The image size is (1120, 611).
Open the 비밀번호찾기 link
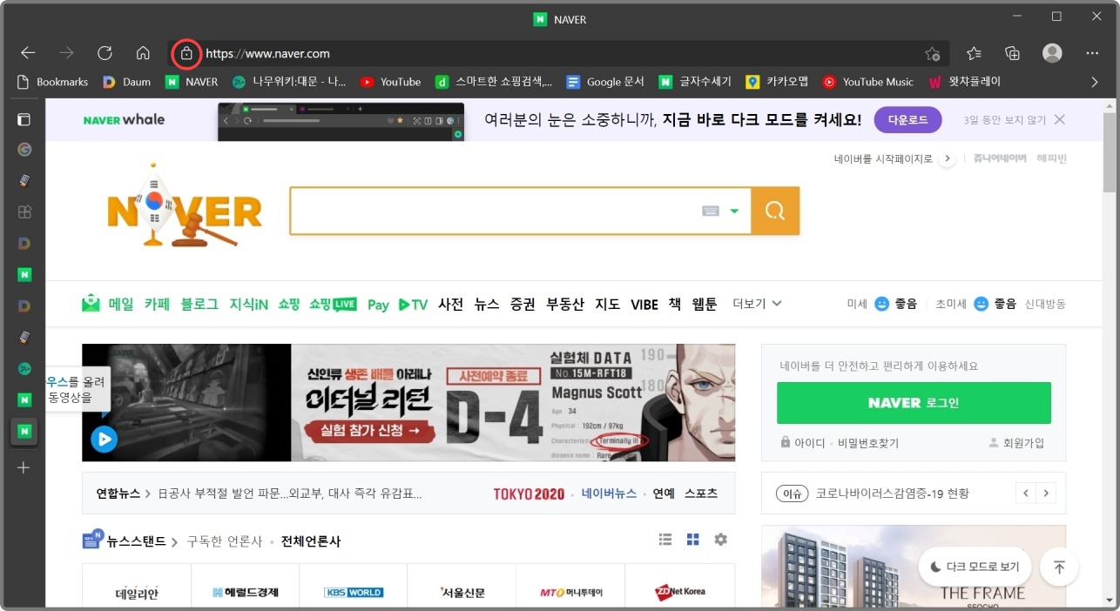point(867,443)
